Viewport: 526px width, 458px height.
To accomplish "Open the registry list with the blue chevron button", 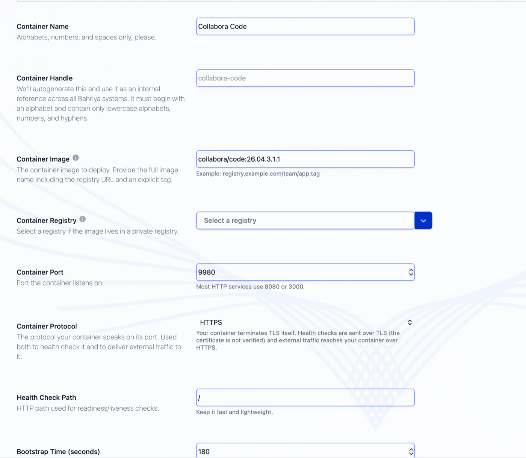I will click(x=423, y=221).
